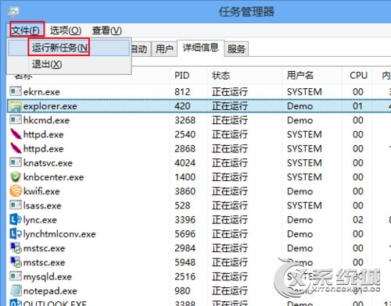Select the mysqld.exe process name

click(x=48, y=276)
